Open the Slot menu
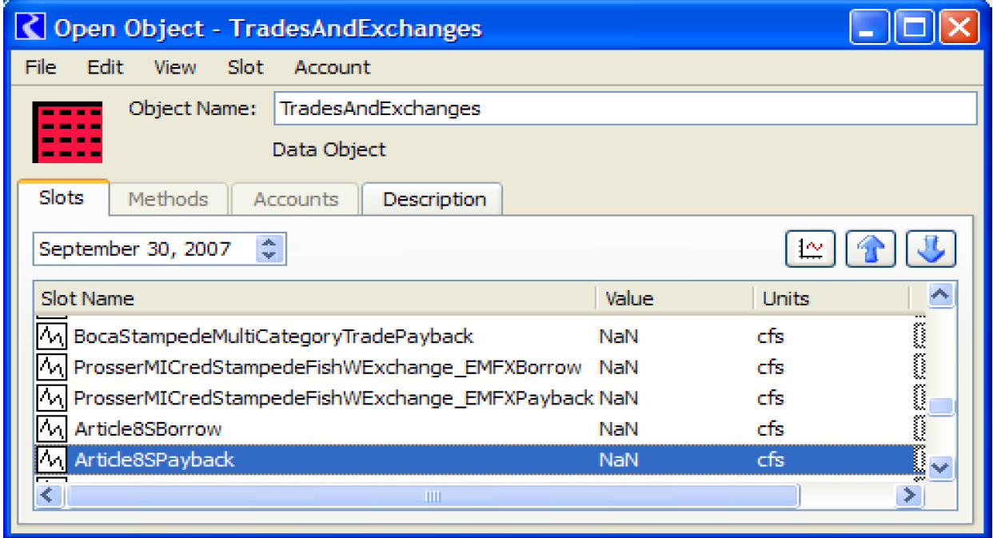Image resolution: width=993 pixels, height=538 pixels. click(245, 67)
